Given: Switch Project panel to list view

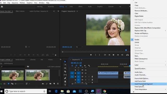Looking at the screenshot, I should coord(5,84).
